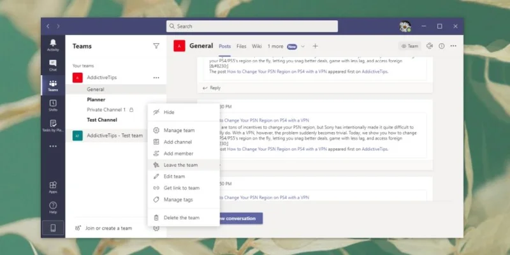Click the filter teams funnel icon
Screen dimensions: 510x255
point(156,46)
